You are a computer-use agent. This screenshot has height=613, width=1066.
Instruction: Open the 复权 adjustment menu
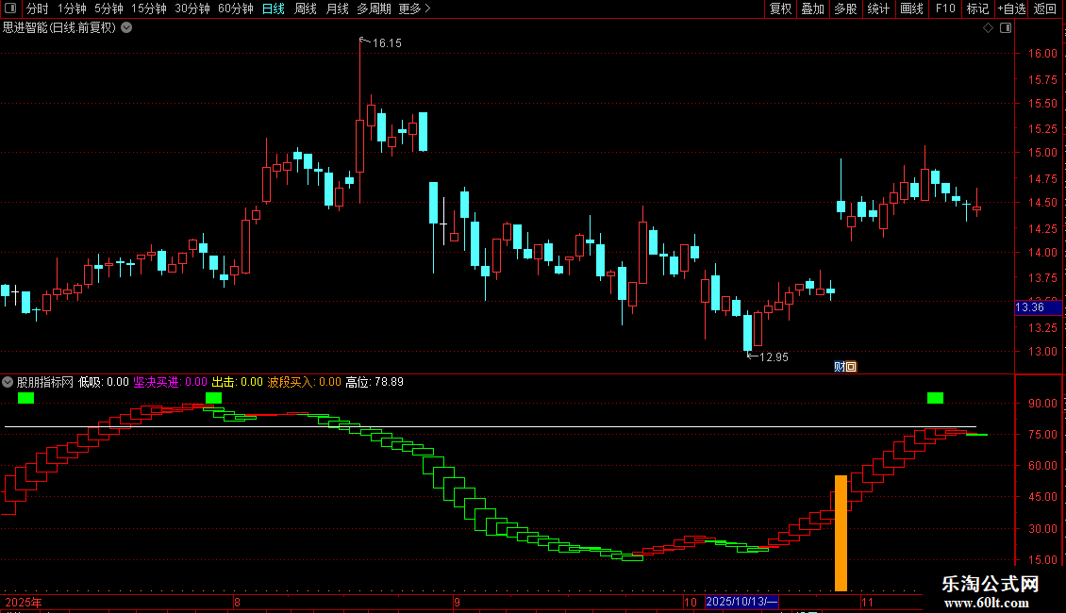point(780,8)
